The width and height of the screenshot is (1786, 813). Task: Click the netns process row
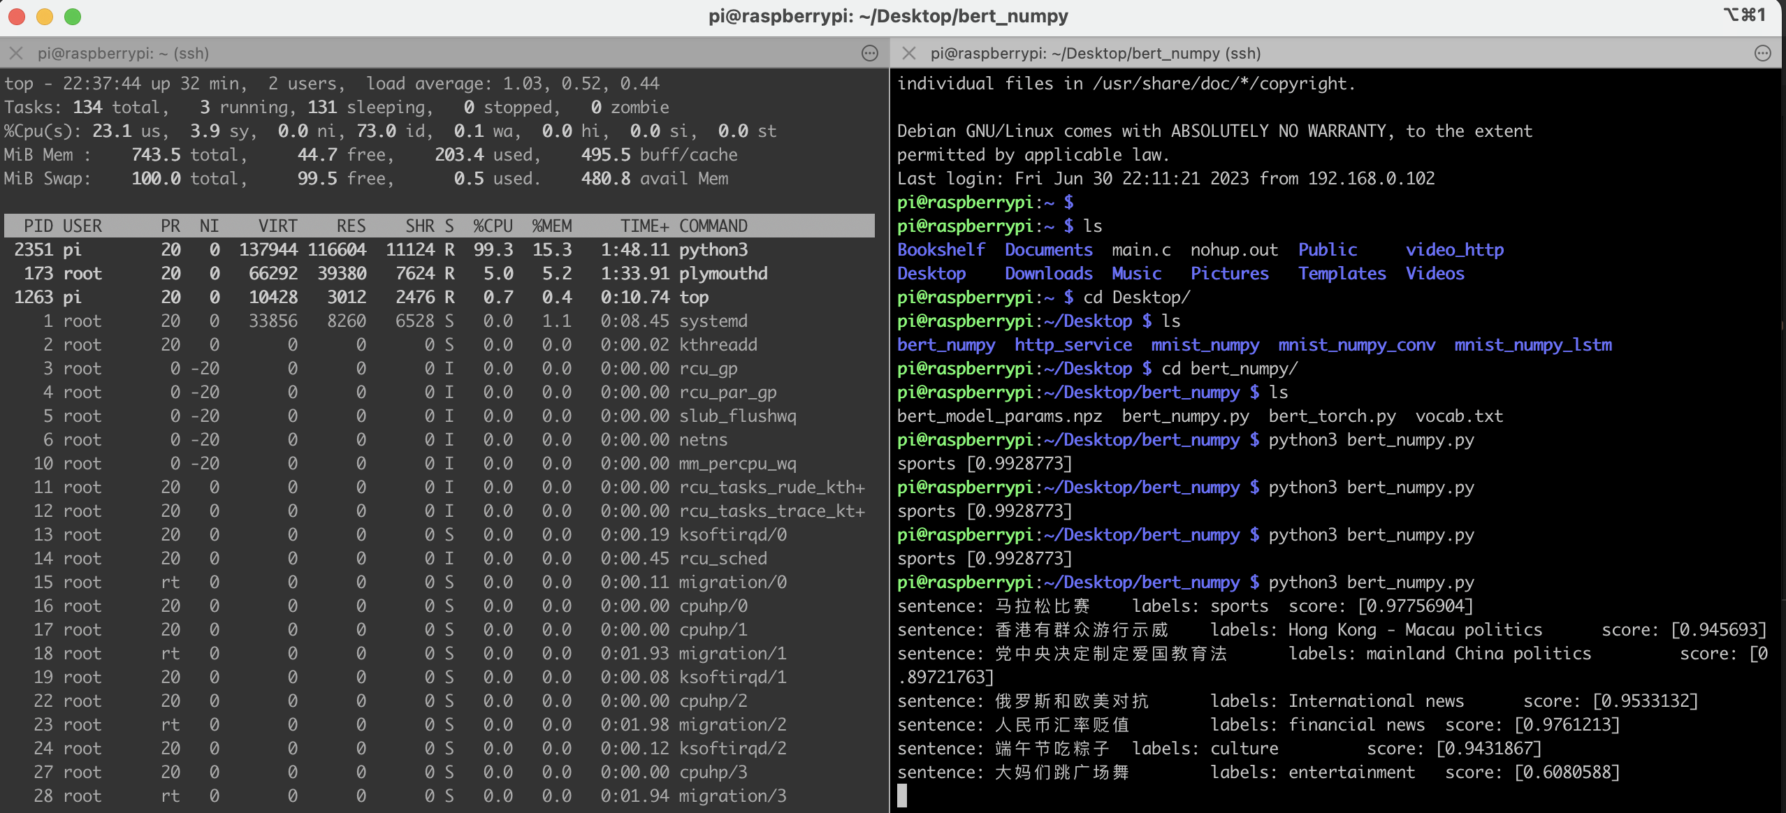[440, 440]
